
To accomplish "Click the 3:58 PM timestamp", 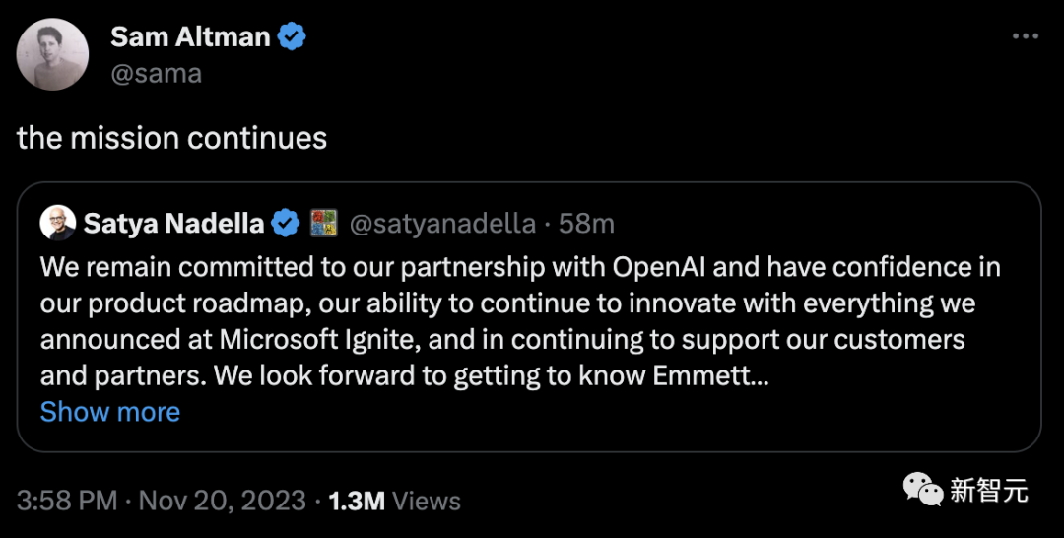I will pos(67,501).
